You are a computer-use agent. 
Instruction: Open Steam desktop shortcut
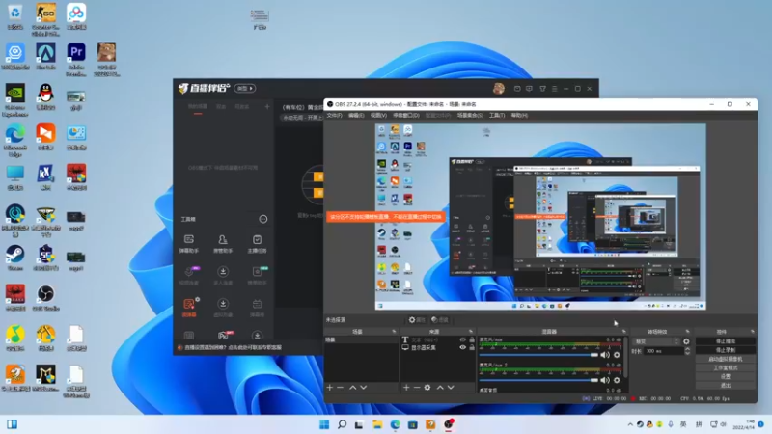pyautogui.click(x=15, y=258)
